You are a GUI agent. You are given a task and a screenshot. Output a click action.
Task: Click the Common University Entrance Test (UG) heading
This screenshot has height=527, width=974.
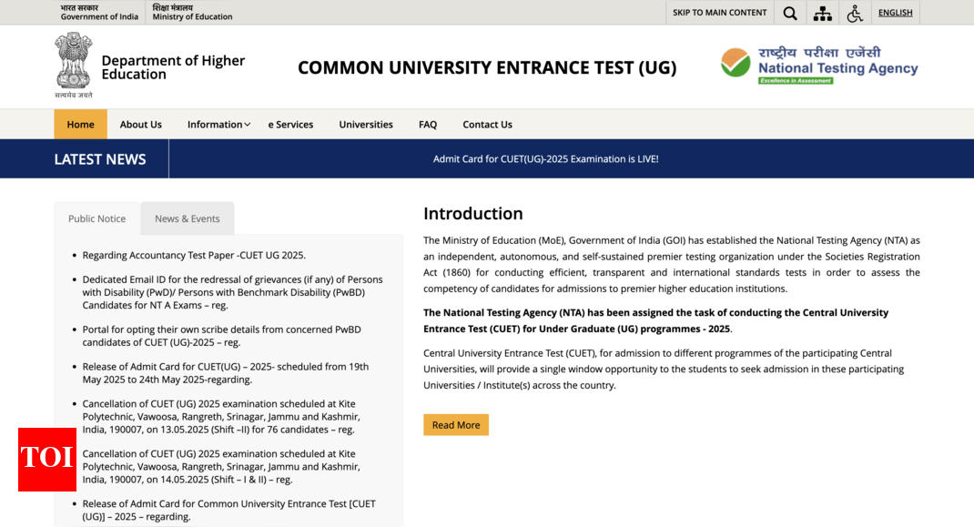click(x=487, y=67)
